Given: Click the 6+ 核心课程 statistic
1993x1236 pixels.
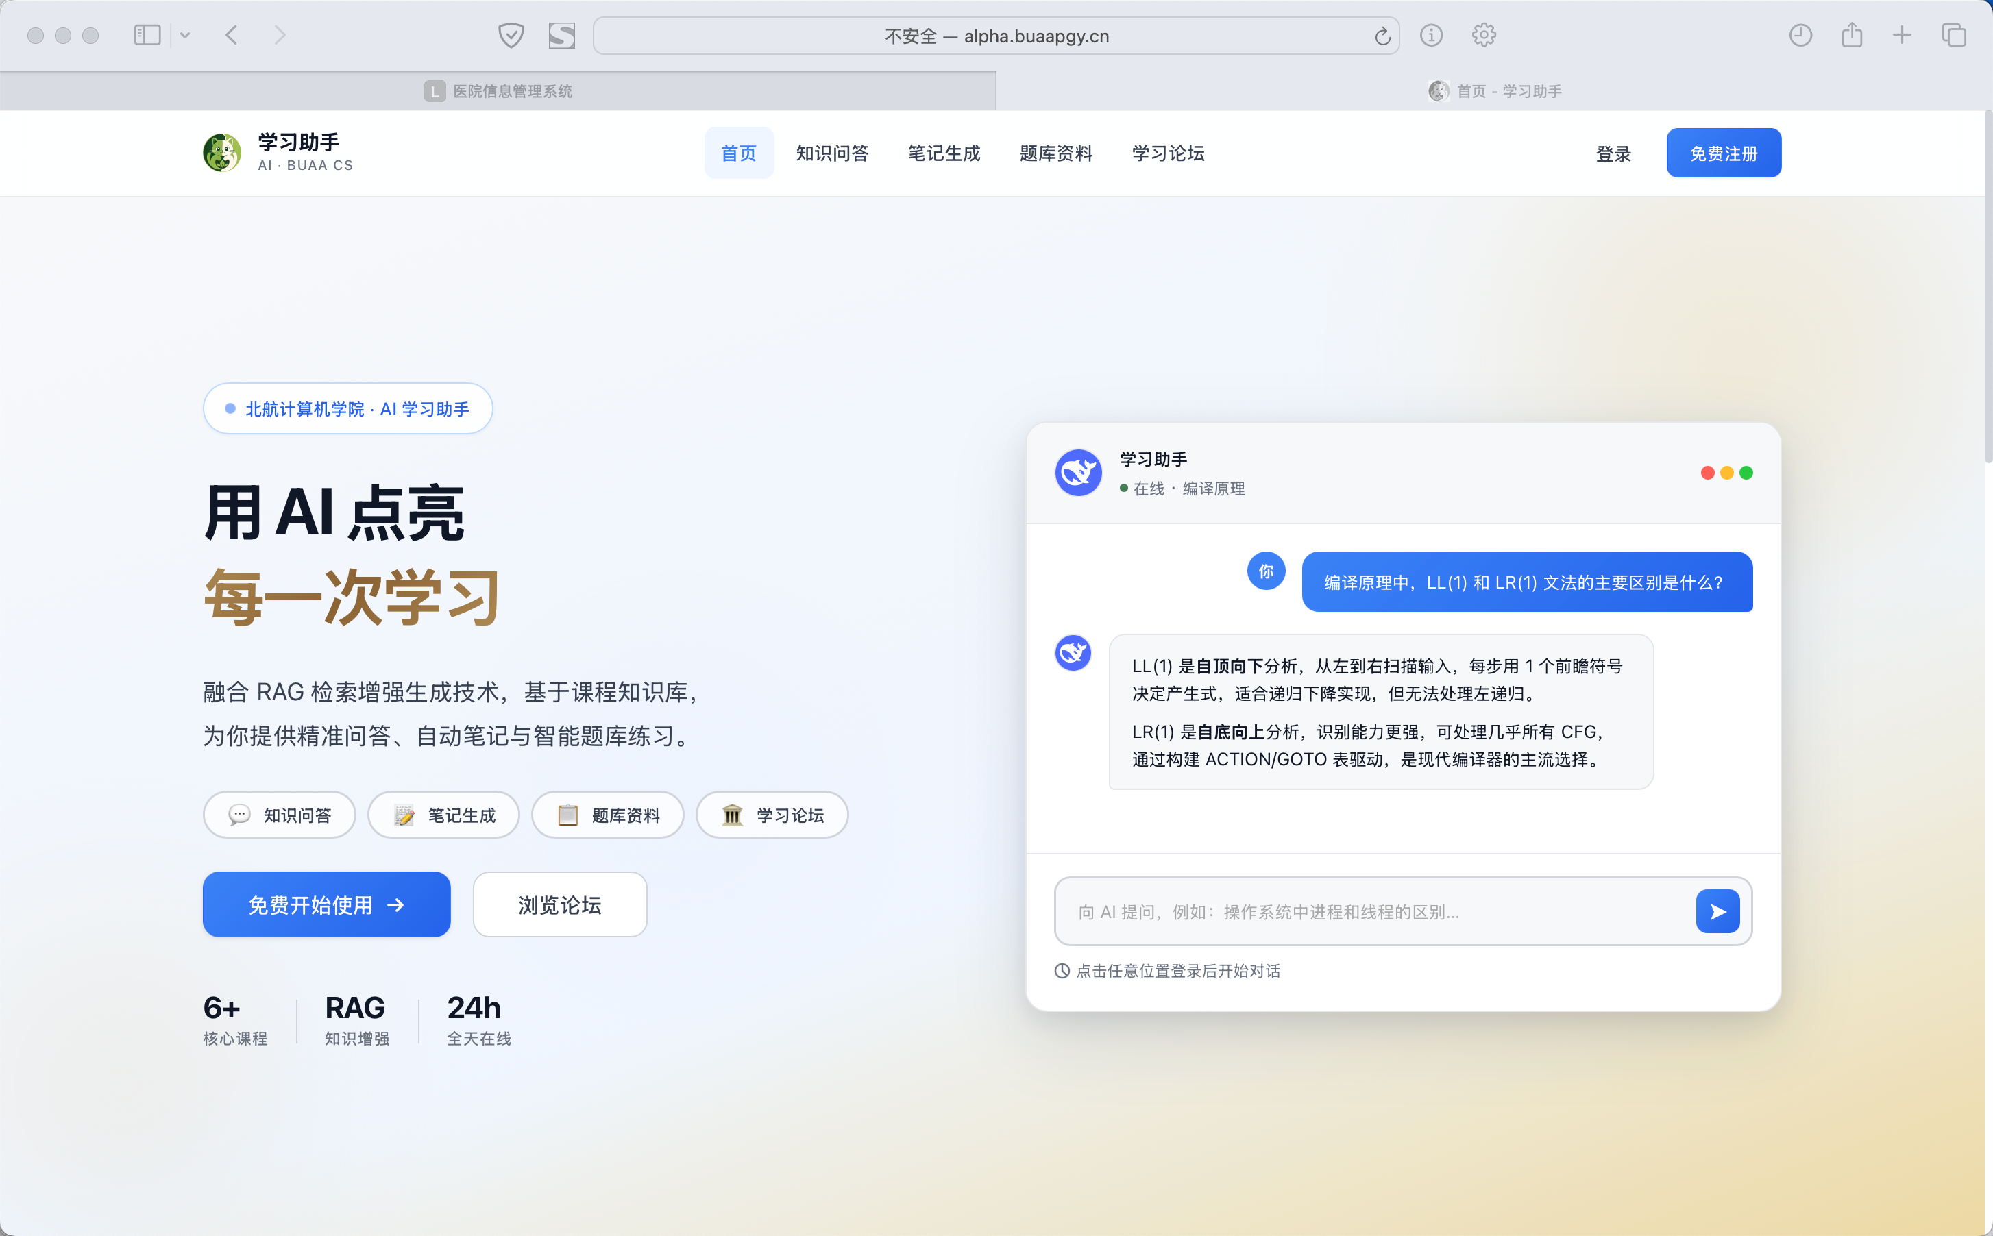Looking at the screenshot, I should coord(236,1019).
